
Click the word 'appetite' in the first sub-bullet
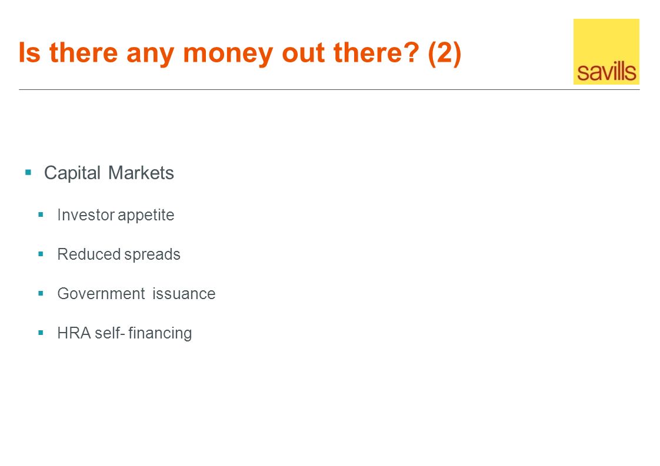point(146,215)
